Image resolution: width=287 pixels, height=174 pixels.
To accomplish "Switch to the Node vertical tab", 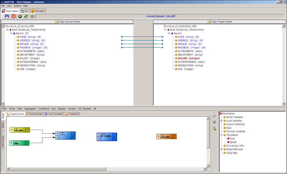I will click(3, 116).
